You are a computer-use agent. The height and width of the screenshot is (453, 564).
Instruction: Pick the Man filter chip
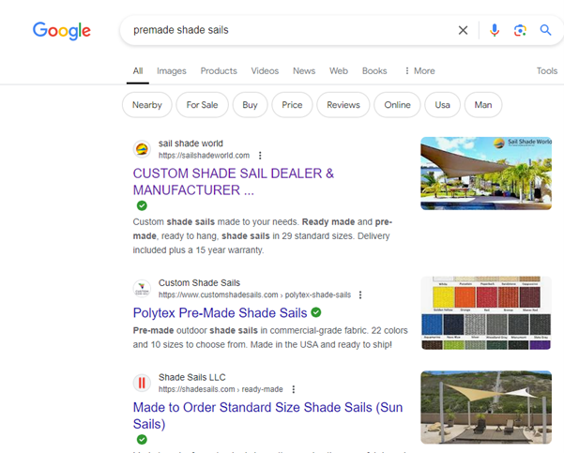483,105
